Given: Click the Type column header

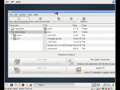Looking at the screenshot, I should pos(98,25).
